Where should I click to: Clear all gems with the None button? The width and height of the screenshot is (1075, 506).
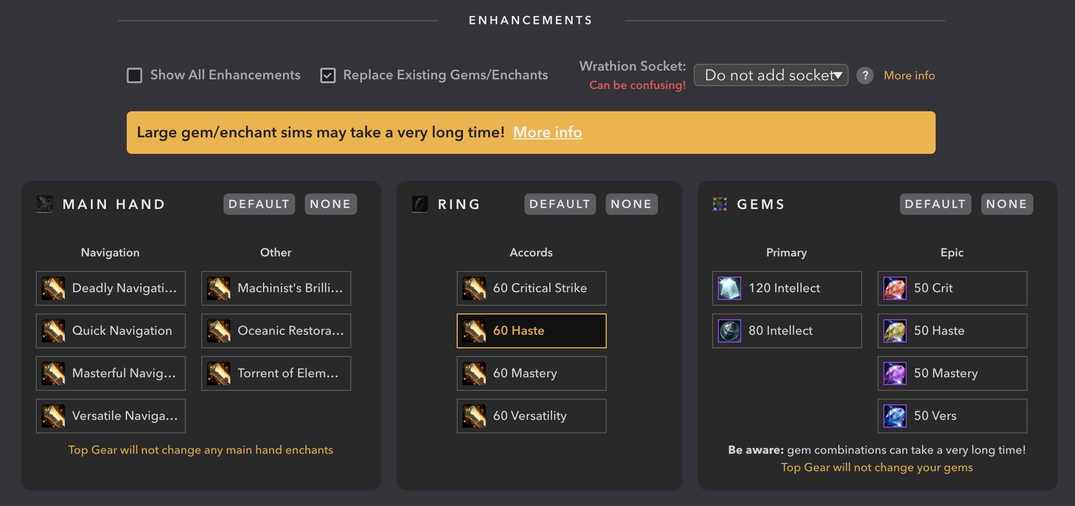pos(1007,204)
